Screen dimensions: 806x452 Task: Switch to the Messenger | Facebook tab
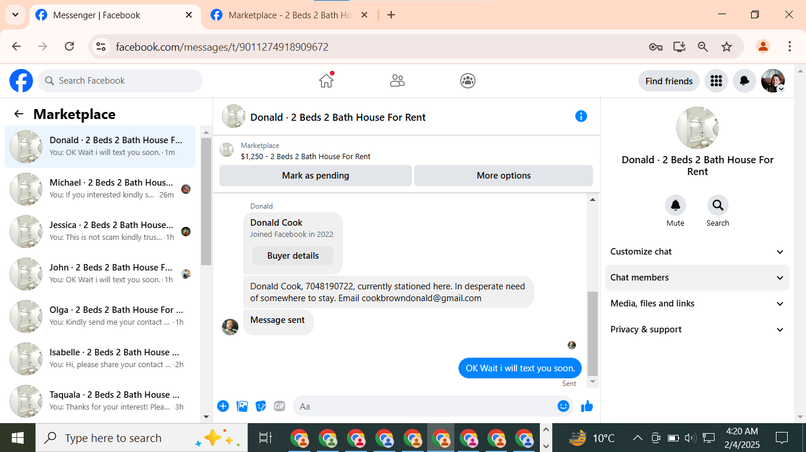coord(114,15)
